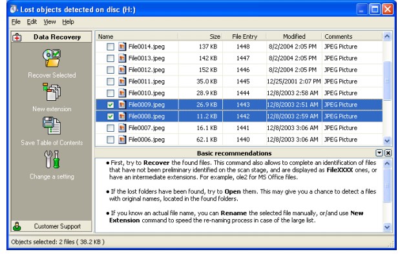Click the Data Recovery first-aid icon
The width and height of the screenshot is (400, 254).
tap(17, 37)
